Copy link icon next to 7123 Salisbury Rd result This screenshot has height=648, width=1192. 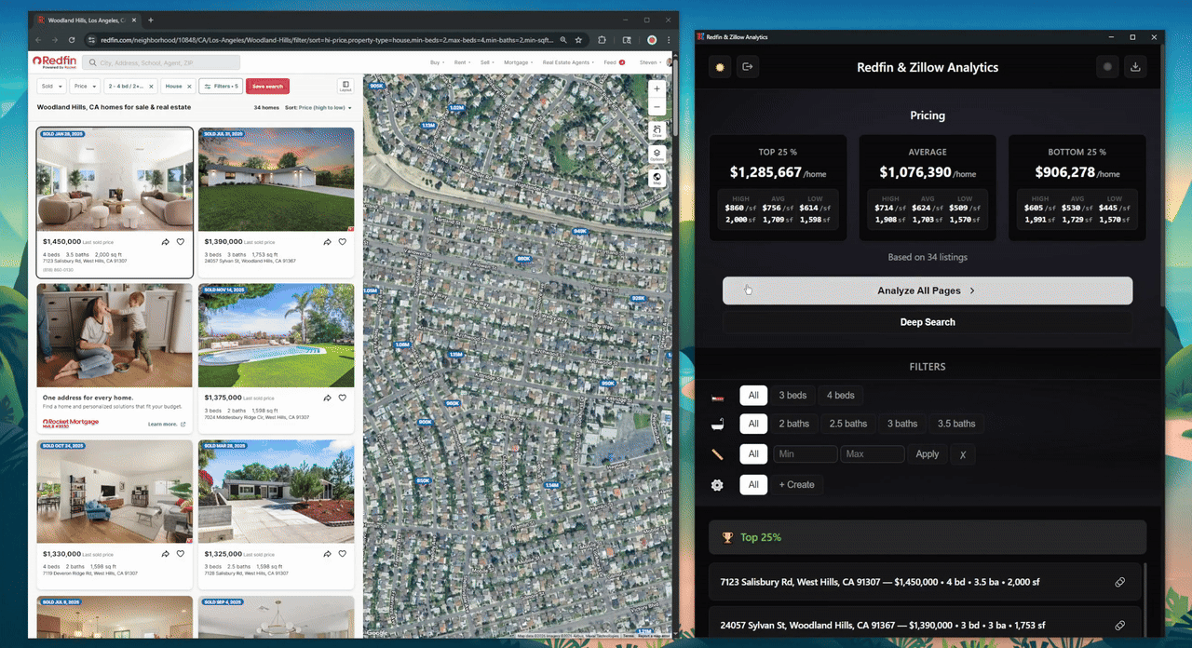1119,582
